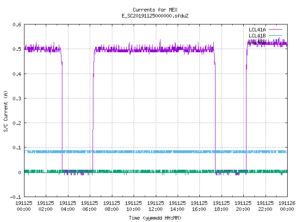
Task: Click the x-axis tick 191125 02:00
Action: (45, 206)
